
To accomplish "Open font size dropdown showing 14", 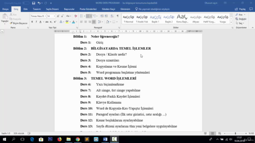I will pyautogui.click(x=55, y=16).
